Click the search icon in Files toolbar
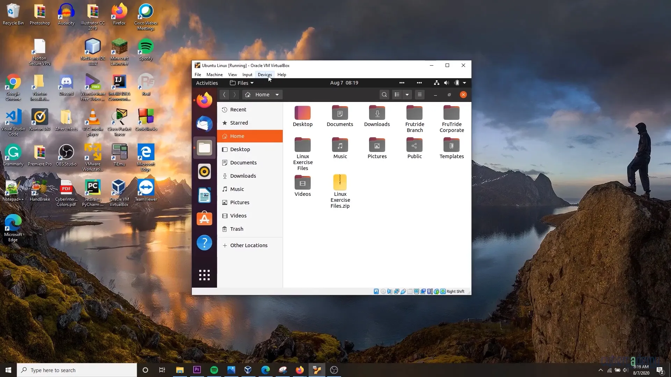This screenshot has width=671, height=377. (x=384, y=95)
